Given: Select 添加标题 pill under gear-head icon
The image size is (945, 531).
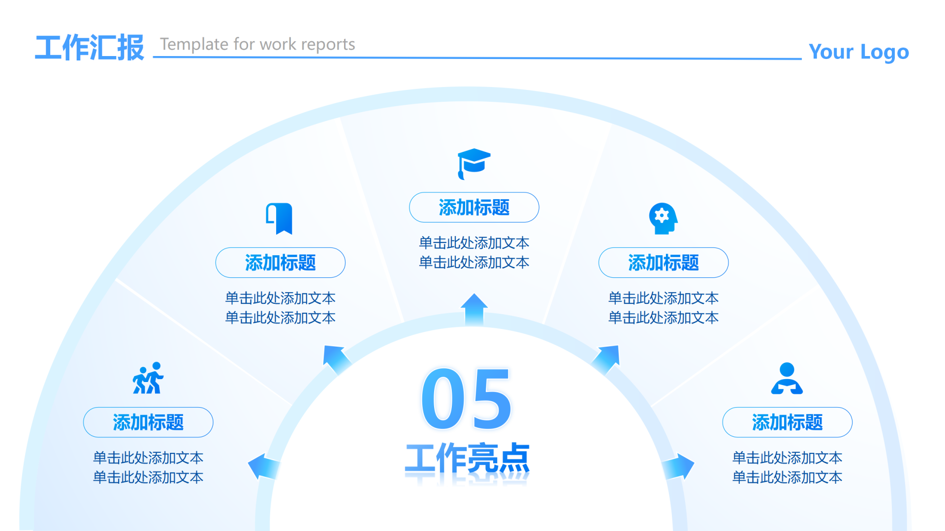Looking at the screenshot, I should [x=663, y=263].
